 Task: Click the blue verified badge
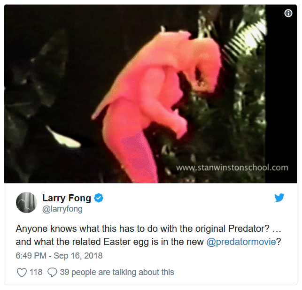click(x=99, y=198)
